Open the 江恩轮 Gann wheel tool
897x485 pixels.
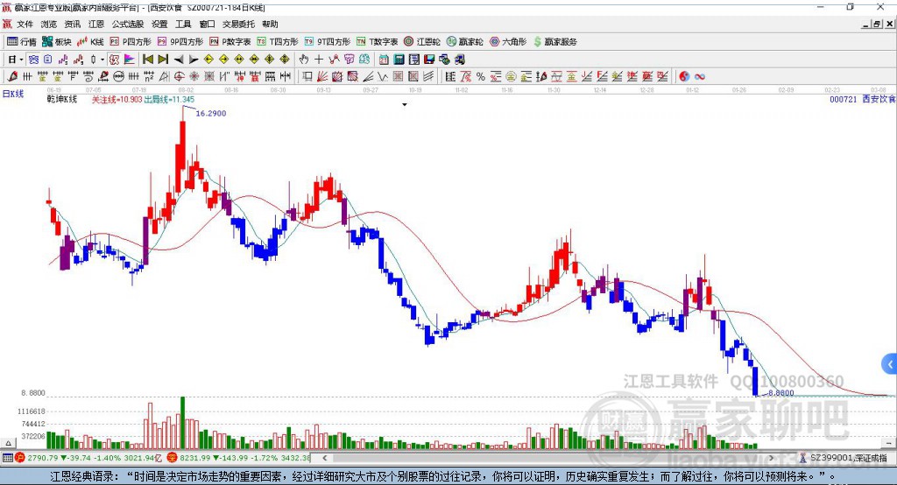[x=422, y=42]
